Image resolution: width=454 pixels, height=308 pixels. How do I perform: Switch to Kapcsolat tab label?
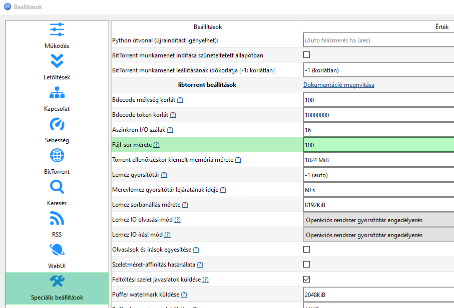(57, 108)
